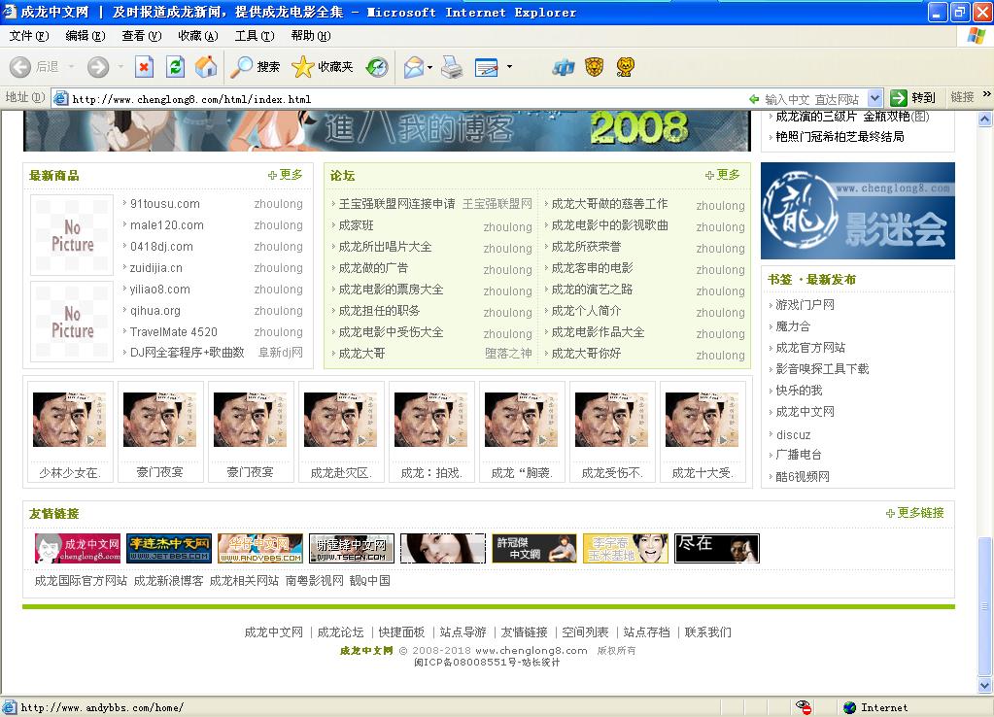Open the History clock icon

[x=377, y=67]
